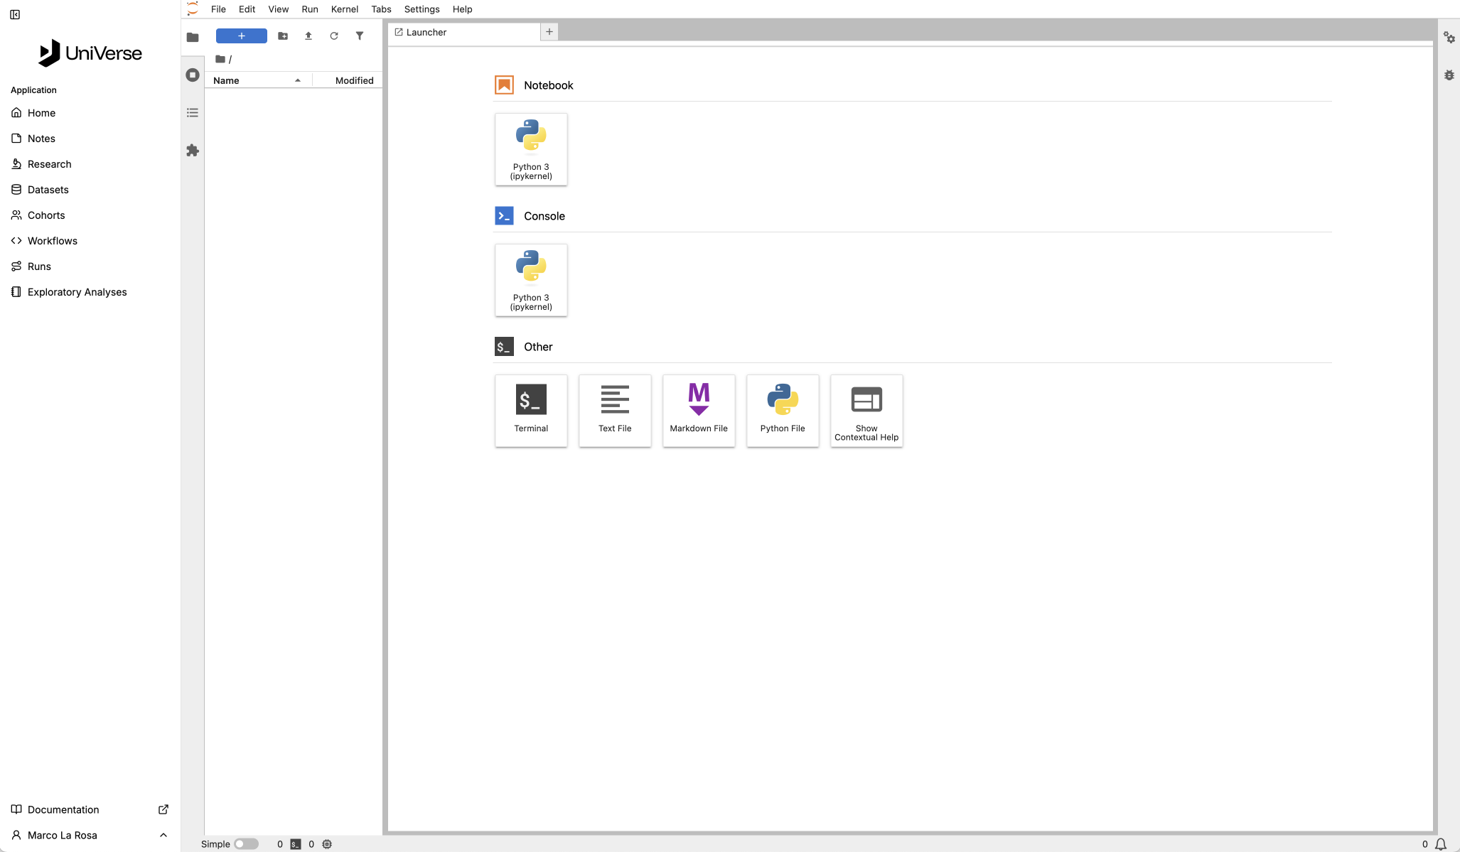Open the Table of Contents sidebar
The image size is (1460, 852).
(x=193, y=113)
